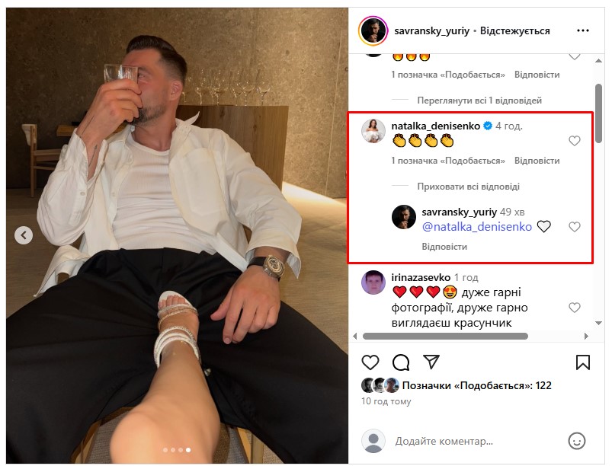
Task: Go to previous photo with left arrow
Action: point(24,235)
